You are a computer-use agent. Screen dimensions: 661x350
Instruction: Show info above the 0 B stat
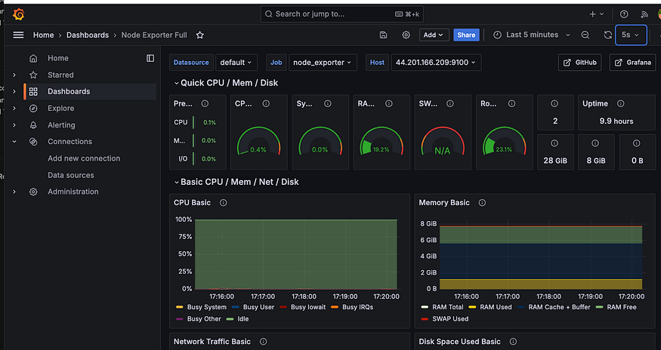point(637,143)
